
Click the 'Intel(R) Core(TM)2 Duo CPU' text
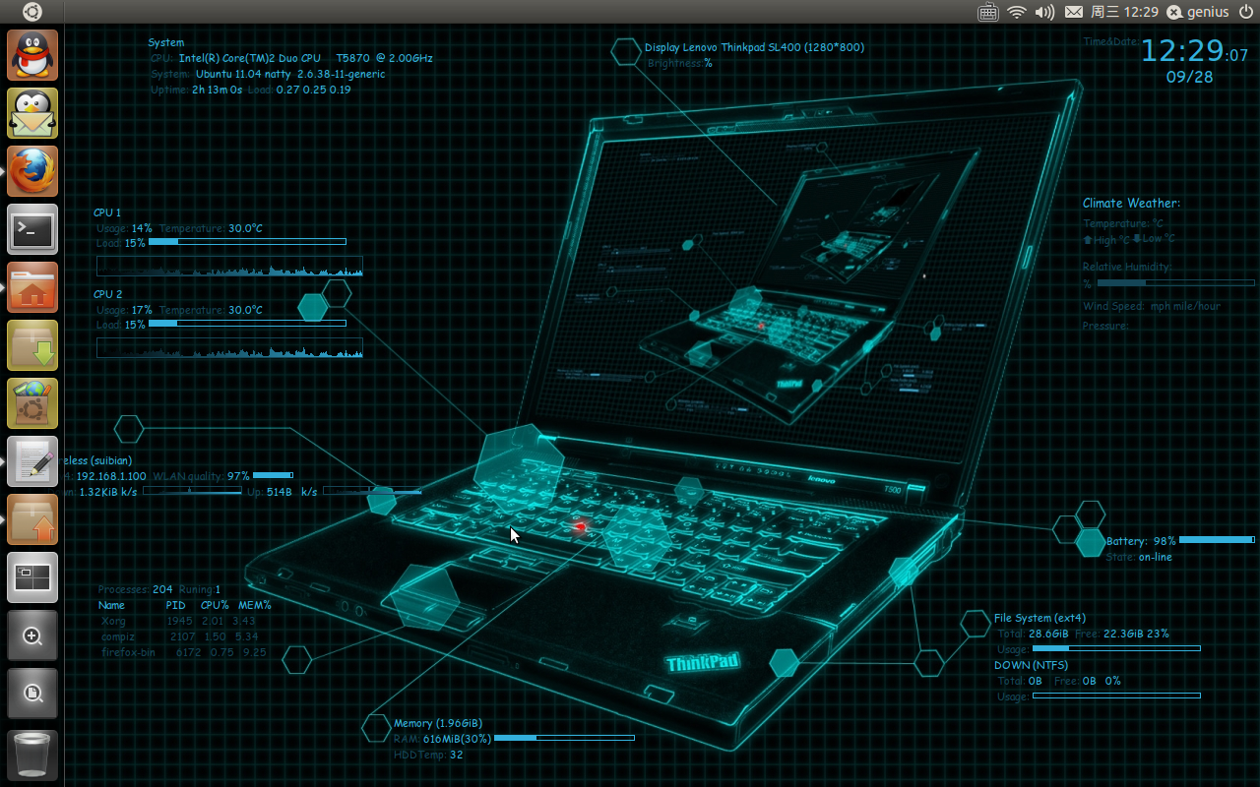click(x=250, y=58)
